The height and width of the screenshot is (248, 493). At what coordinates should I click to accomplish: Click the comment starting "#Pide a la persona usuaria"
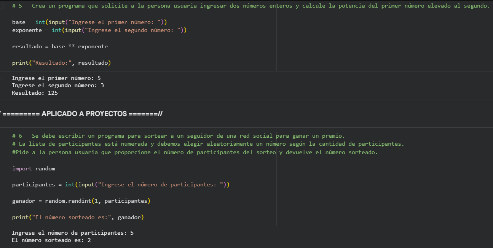[x=195, y=152]
